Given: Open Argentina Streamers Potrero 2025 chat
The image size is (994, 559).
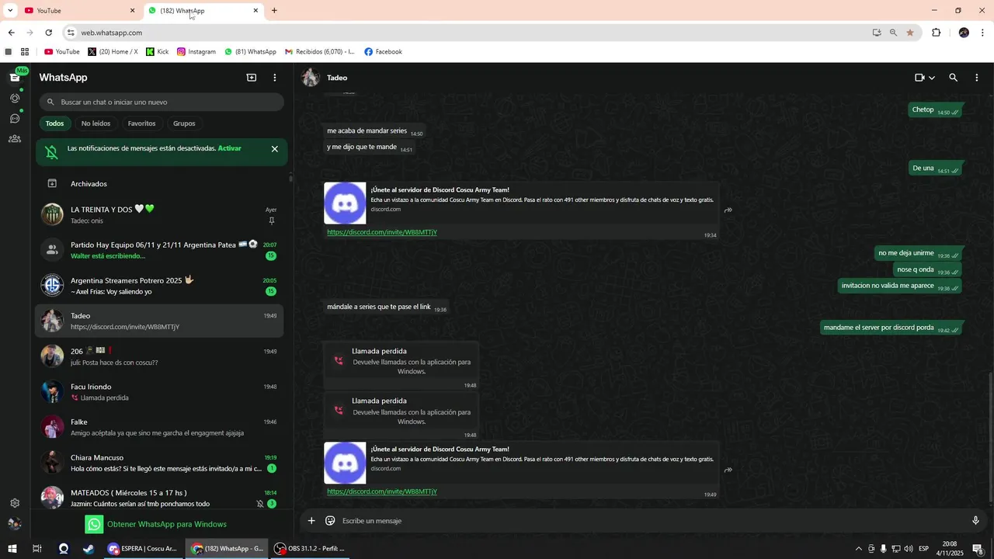Looking at the screenshot, I should click(160, 286).
